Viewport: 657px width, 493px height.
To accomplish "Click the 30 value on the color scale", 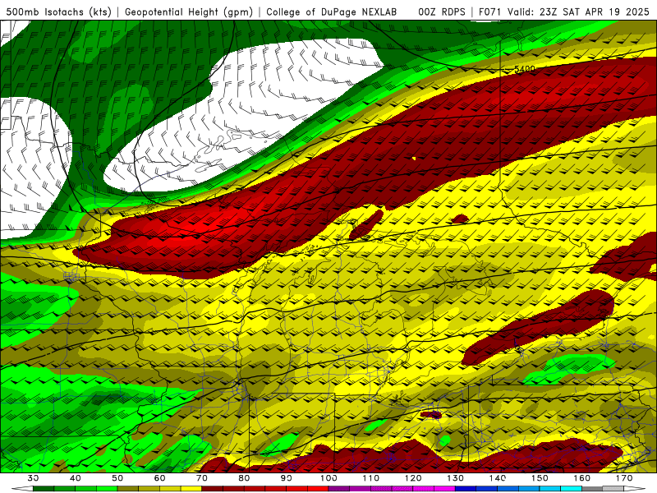I will point(33,478).
